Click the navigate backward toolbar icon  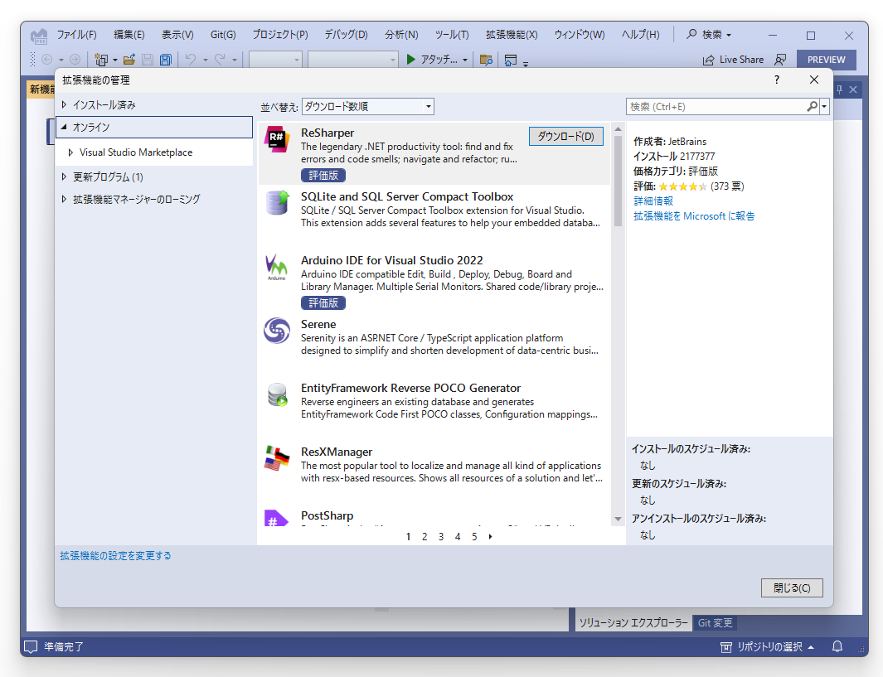[x=46, y=60]
